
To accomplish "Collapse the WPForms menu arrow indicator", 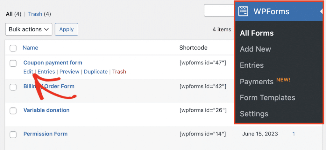I will [321, 12].
